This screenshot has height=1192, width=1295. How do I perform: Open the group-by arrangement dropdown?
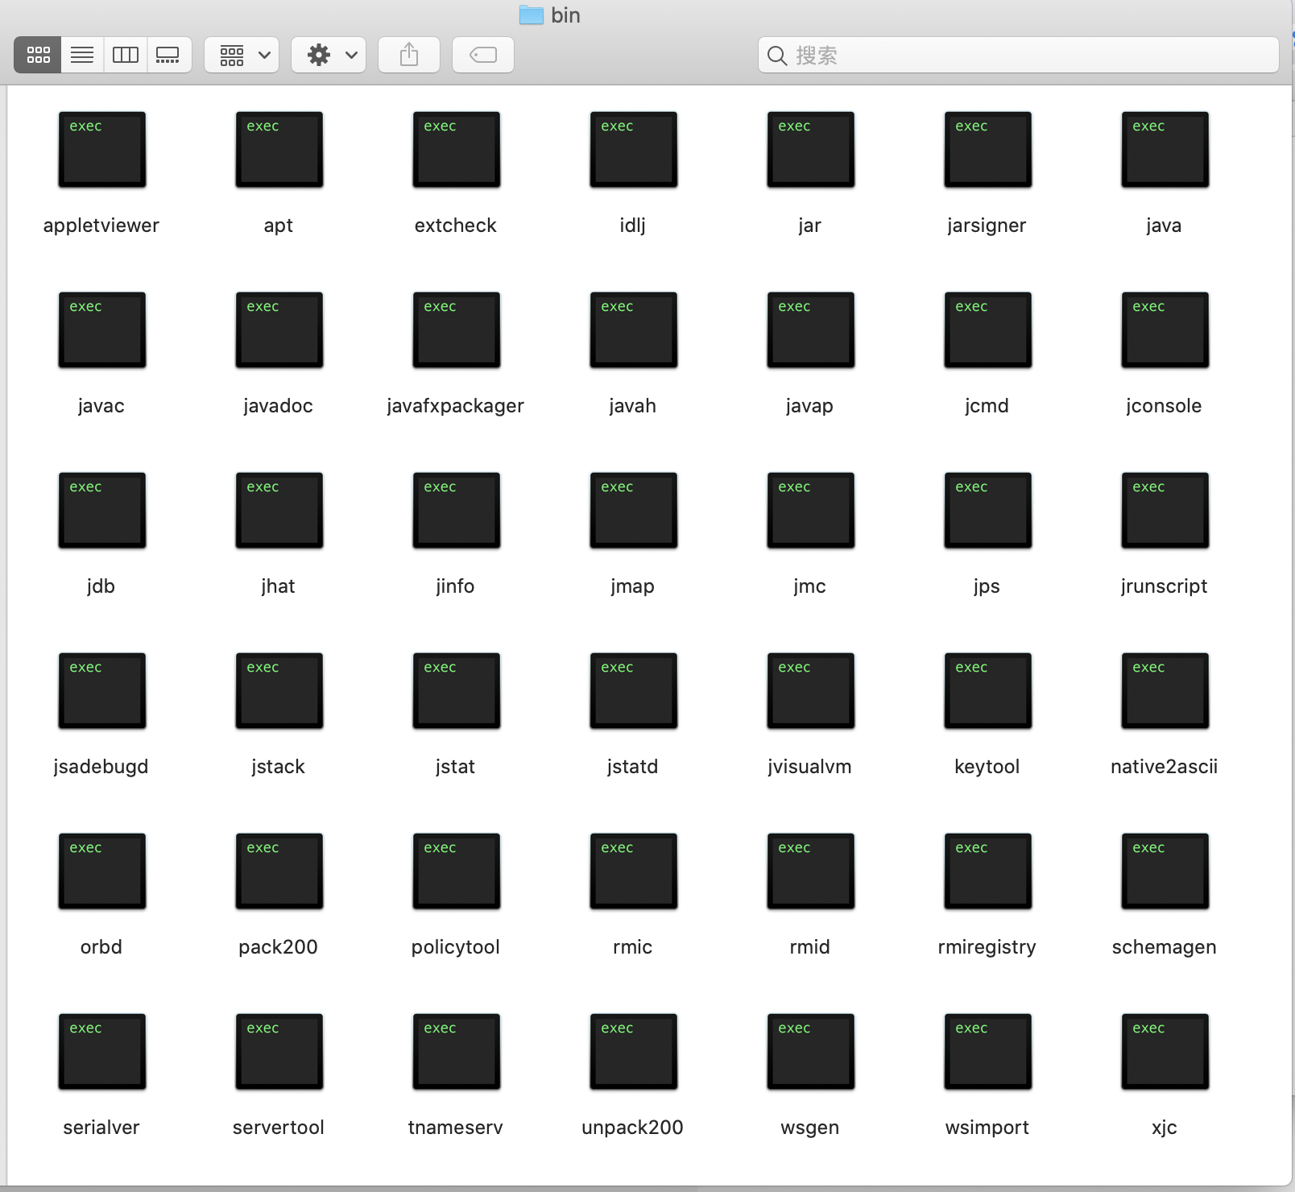click(x=242, y=55)
